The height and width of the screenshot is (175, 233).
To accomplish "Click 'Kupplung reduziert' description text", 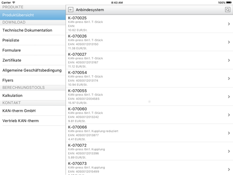I will (105, 131).
